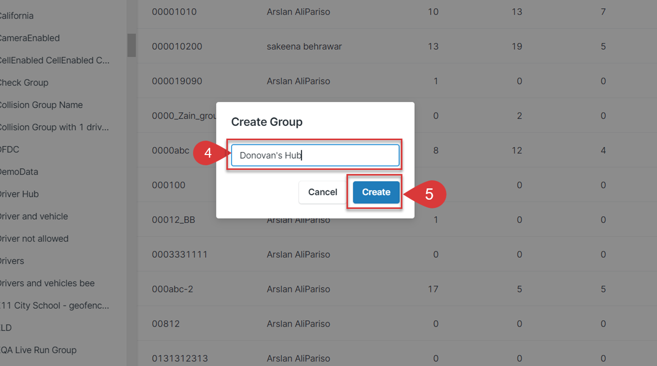Select Collision Group with 1 driver entry
The height and width of the screenshot is (366, 657).
tap(53, 127)
